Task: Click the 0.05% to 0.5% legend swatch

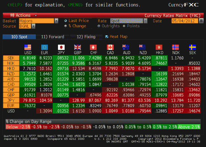Action: 138,127
